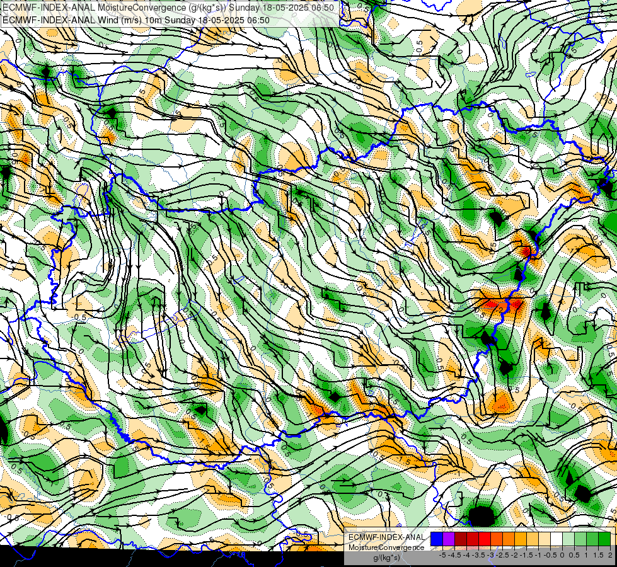
Task: Click the 'ECMWF-INDEX-ANAL' label in the legend
Action: pyautogui.click(x=386, y=537)
